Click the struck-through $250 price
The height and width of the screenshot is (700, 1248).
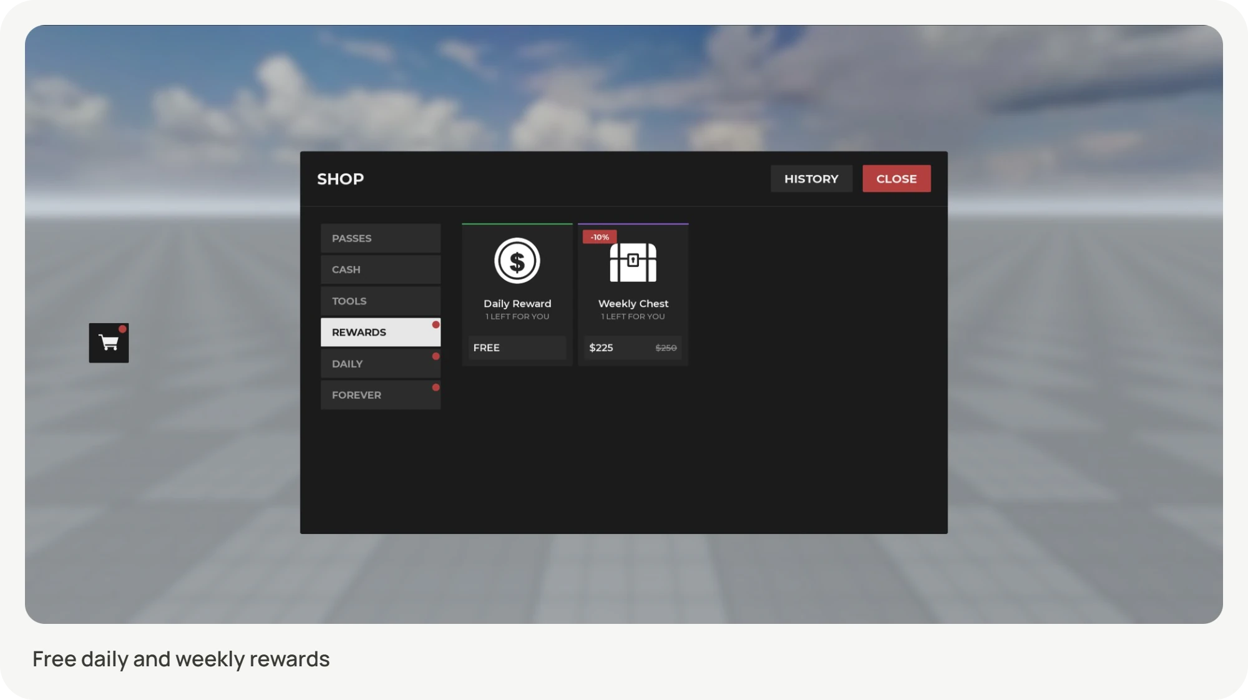(666, 348)
